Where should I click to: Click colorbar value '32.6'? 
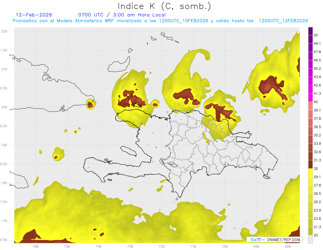tap(317, 152)
